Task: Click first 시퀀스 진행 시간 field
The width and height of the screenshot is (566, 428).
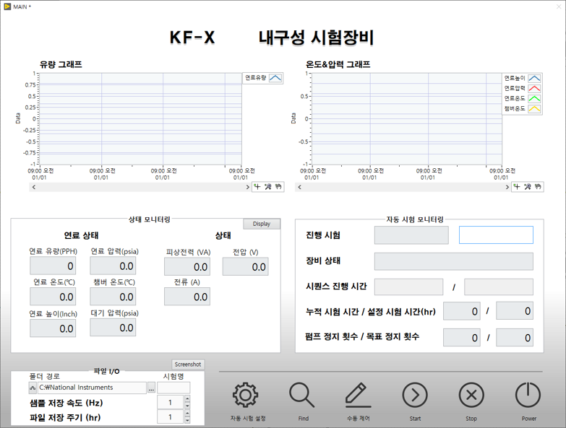Action: (x=409, y=287)
